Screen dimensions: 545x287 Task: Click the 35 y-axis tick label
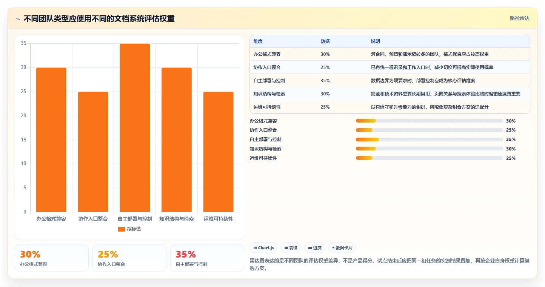tap(23, 43)
